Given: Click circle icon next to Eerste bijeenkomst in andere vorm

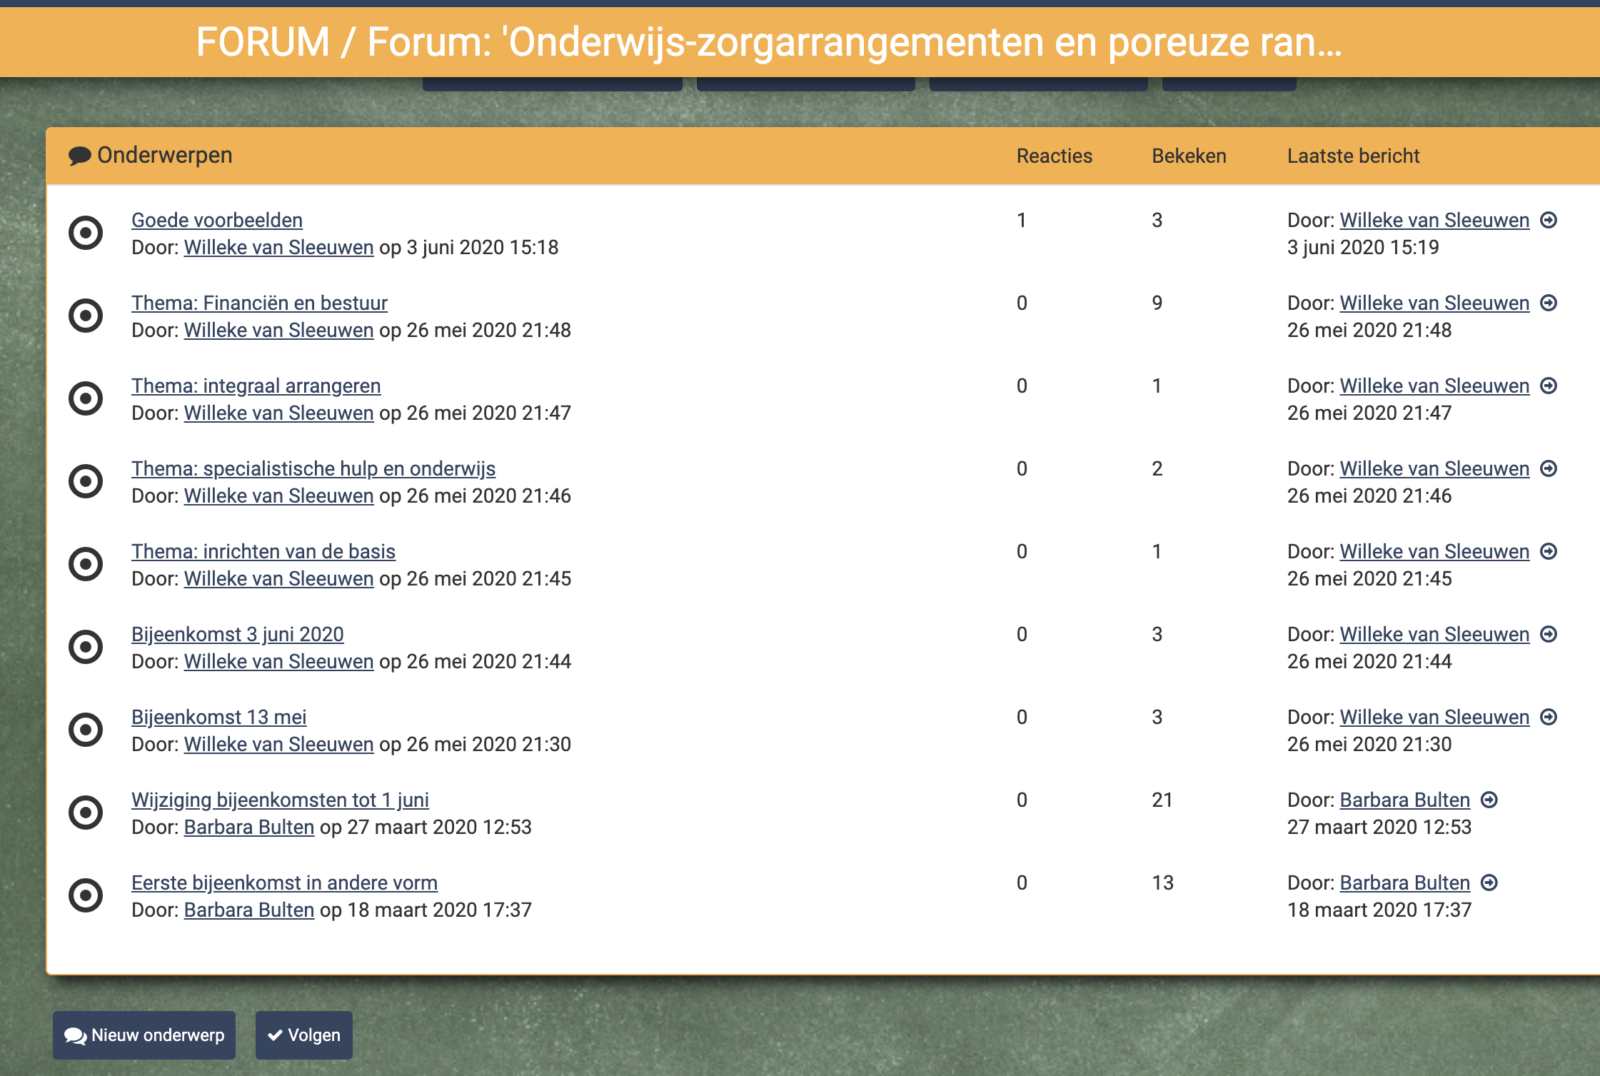Looking at the screenshot, I should point(86,895).
